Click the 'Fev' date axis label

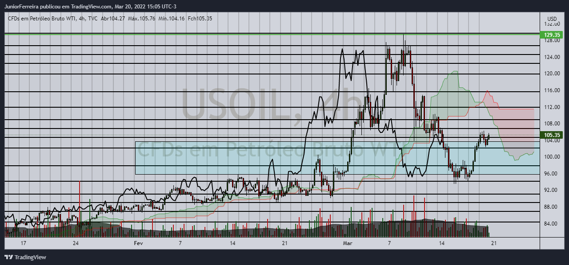[x=138, y=243]
